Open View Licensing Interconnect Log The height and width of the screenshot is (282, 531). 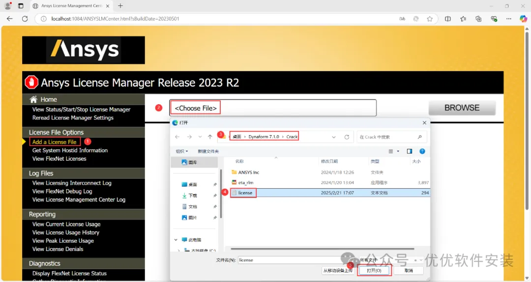[72, 183]
